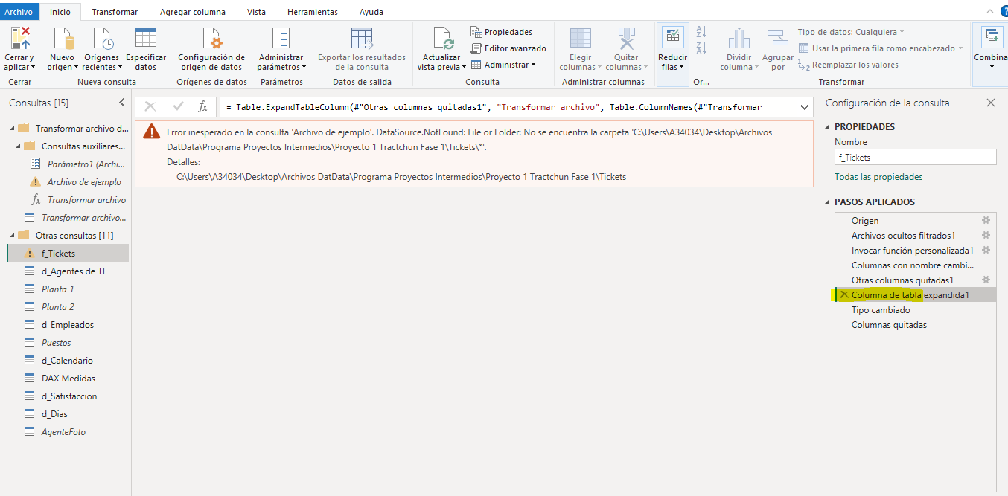Screen dimensions: 1008x496
Task: Click the Nombre field containing f_Tickets
Action: point(915,158)
